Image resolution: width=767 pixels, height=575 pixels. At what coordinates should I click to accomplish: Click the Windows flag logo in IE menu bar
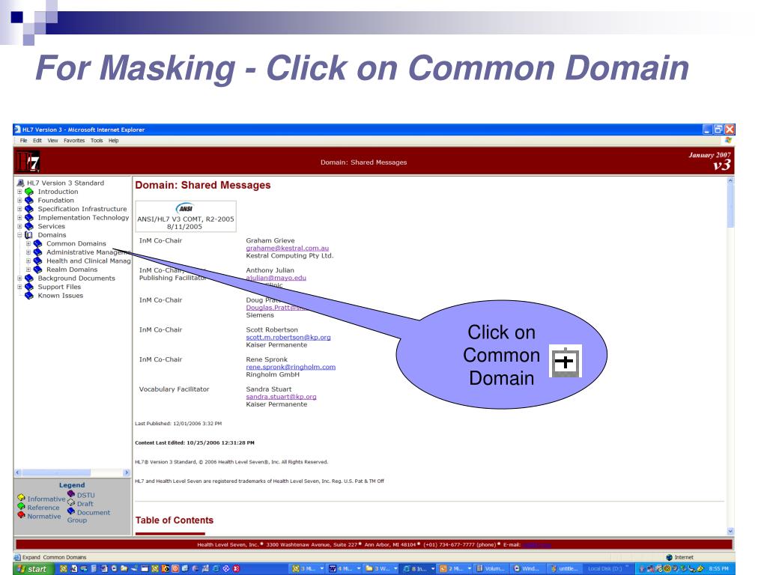click(728, 140)
